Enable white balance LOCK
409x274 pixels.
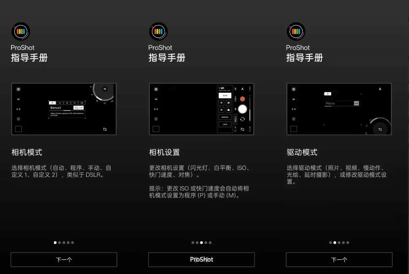click(x=225, y=124)
